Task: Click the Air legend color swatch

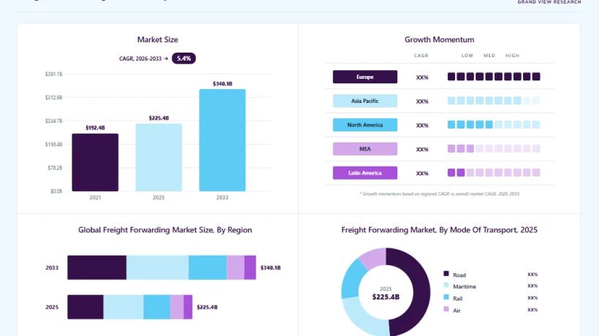Action: (x=446, y=308)
